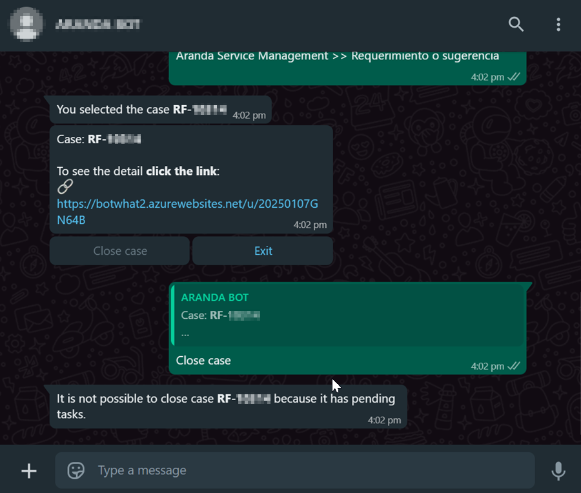Open the three-dot chat menu
581x493 pixels.
558,25
